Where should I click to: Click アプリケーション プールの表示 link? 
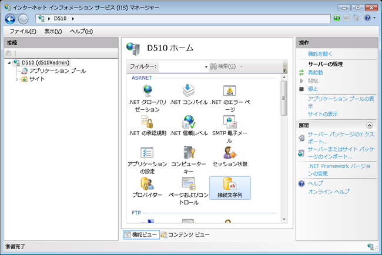point(341,102)
